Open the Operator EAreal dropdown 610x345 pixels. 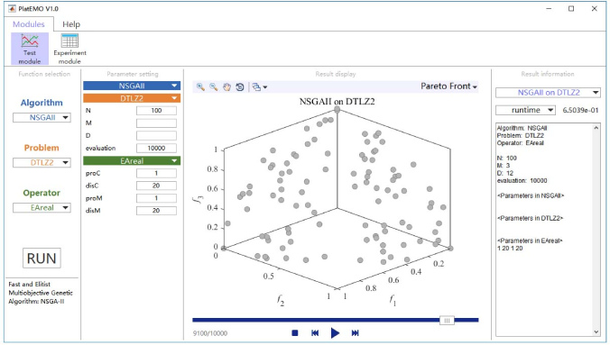(42, 207)
